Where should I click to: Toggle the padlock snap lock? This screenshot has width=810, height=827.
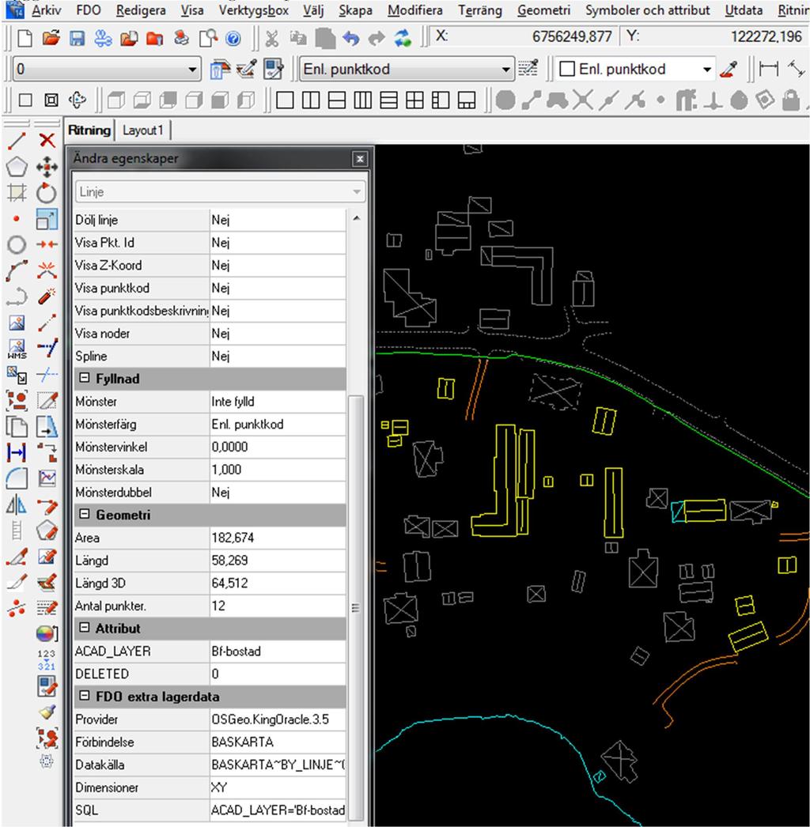pos(790,100)
